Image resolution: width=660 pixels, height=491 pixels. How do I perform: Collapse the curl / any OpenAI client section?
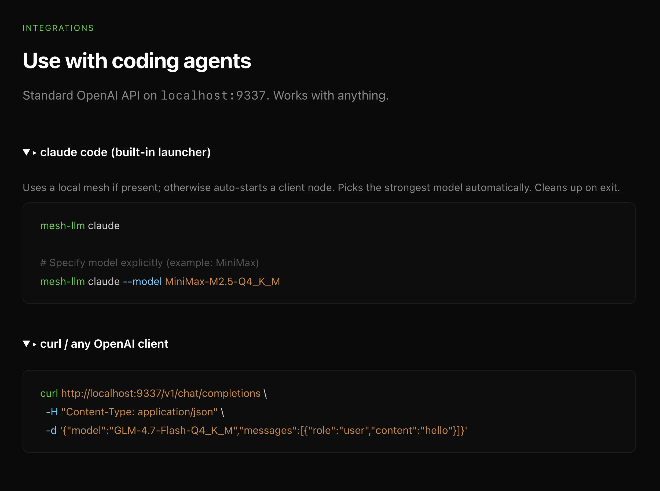point(27,344)
